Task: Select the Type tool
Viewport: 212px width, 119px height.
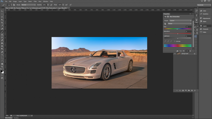Action: 2,55
